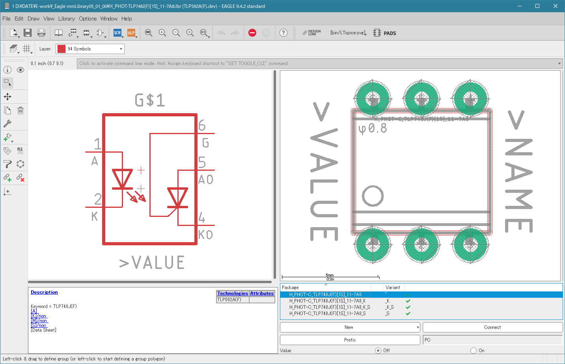Open the Technologies link
The width and height of the screenshot is (565, 364).
233,293
